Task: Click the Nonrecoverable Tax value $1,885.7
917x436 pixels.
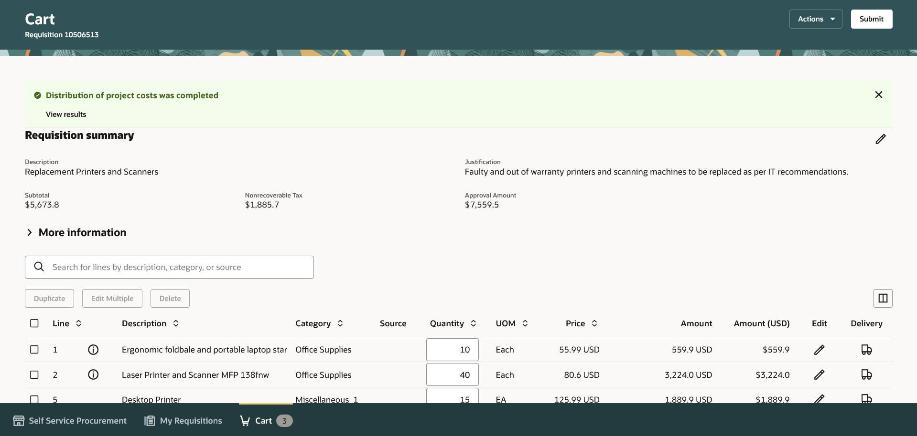Action: coord(262,205)
